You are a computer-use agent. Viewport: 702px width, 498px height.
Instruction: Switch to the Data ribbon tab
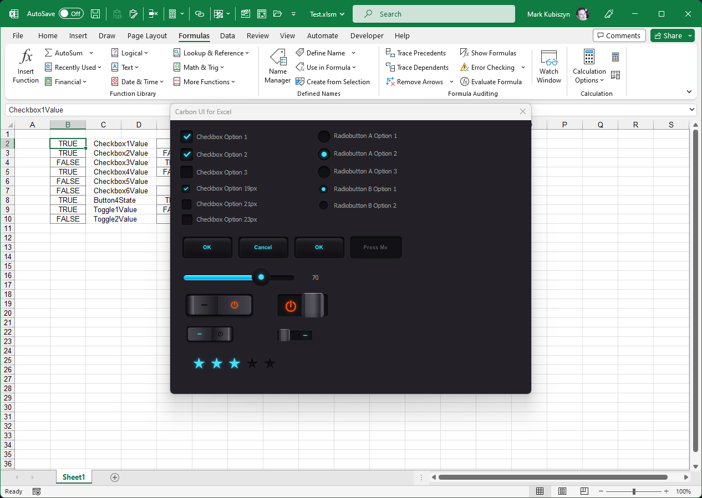(x=227, y=35)
